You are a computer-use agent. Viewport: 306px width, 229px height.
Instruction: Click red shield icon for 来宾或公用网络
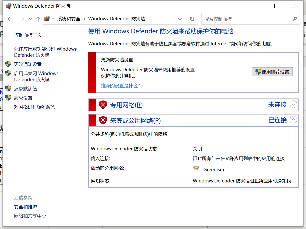pos(103,120)
